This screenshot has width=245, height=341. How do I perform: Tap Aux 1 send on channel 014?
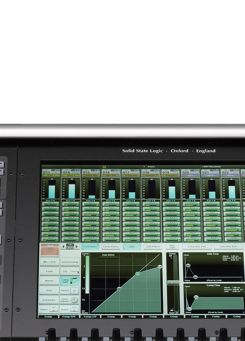[x=71, y=204]
